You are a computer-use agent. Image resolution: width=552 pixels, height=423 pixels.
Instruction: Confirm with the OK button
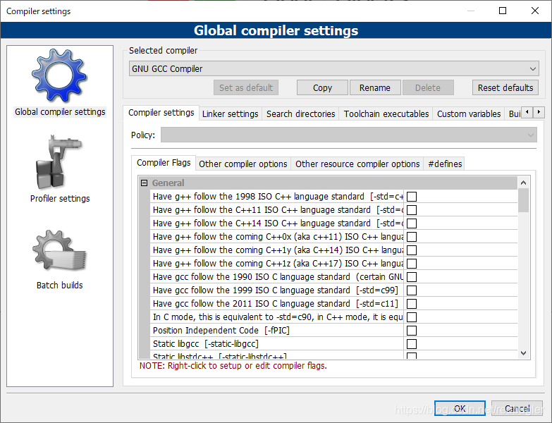tap(460, 408)
